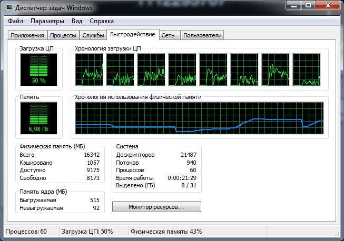Click the Доступно value 9175

(93, 170)
